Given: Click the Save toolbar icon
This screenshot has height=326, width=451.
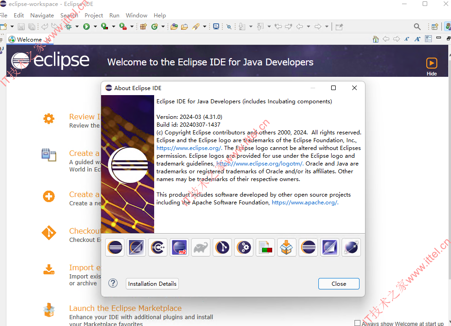Looking at the screenshot, I should (21, 27).
